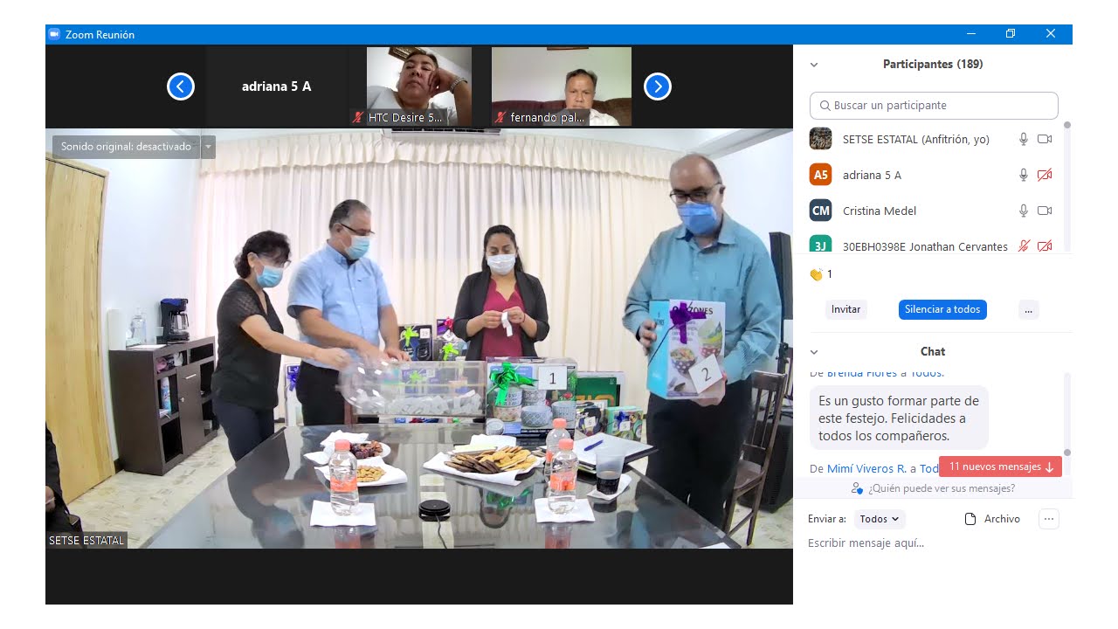1118x629 pixels.
Task: Click the Escribir mensaje aquí field
Action: point(933,543)
